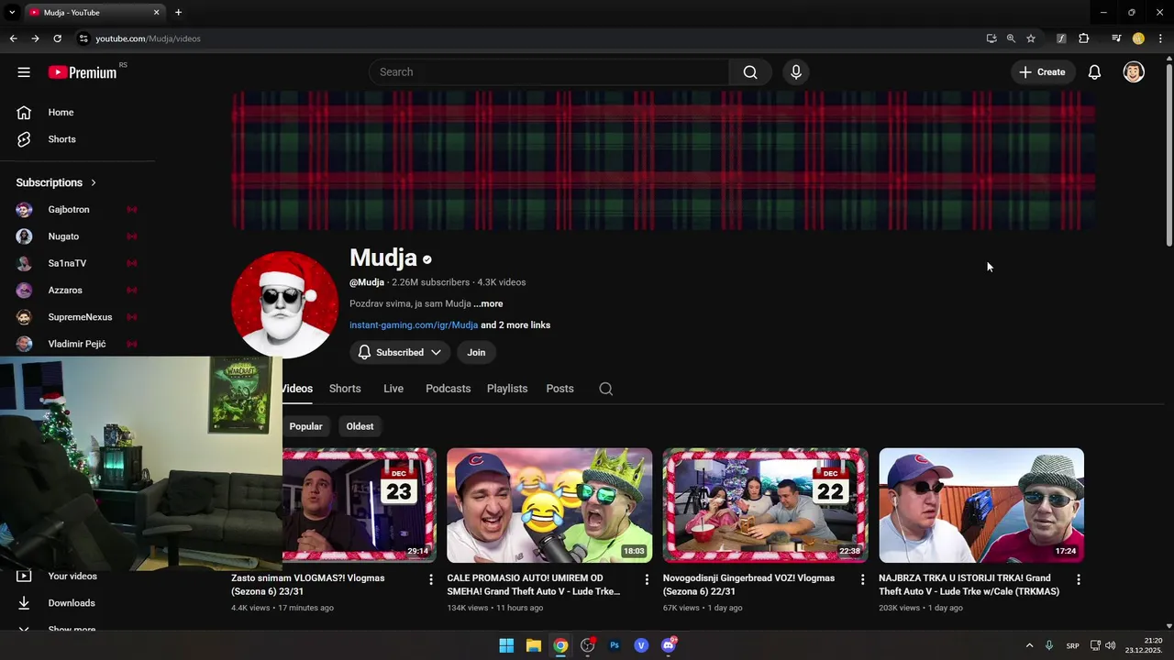The width and height of the screenshot is (1174, 660).
Task: Open Chrome media controls icon
Action: coord(1116,38)
